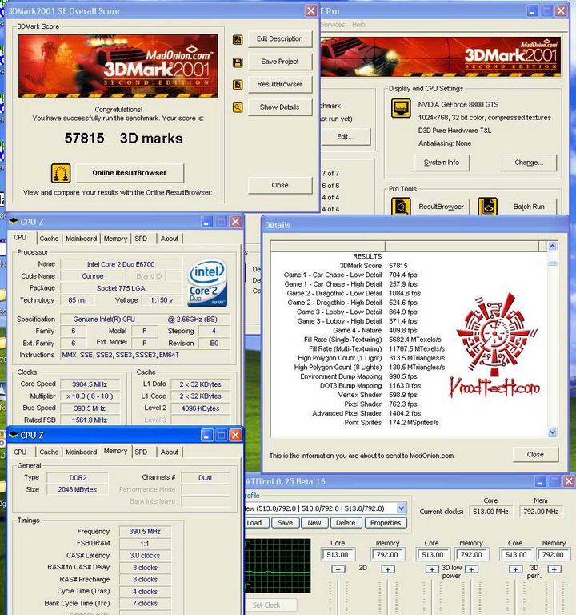Open the Online ResultBrowser
The width and height of the screenshot is (576, 615).
click(130, 173)
